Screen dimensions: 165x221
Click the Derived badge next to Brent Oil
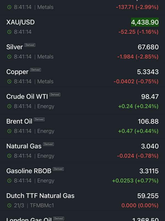pyautogui.click(x=39, y=119)
